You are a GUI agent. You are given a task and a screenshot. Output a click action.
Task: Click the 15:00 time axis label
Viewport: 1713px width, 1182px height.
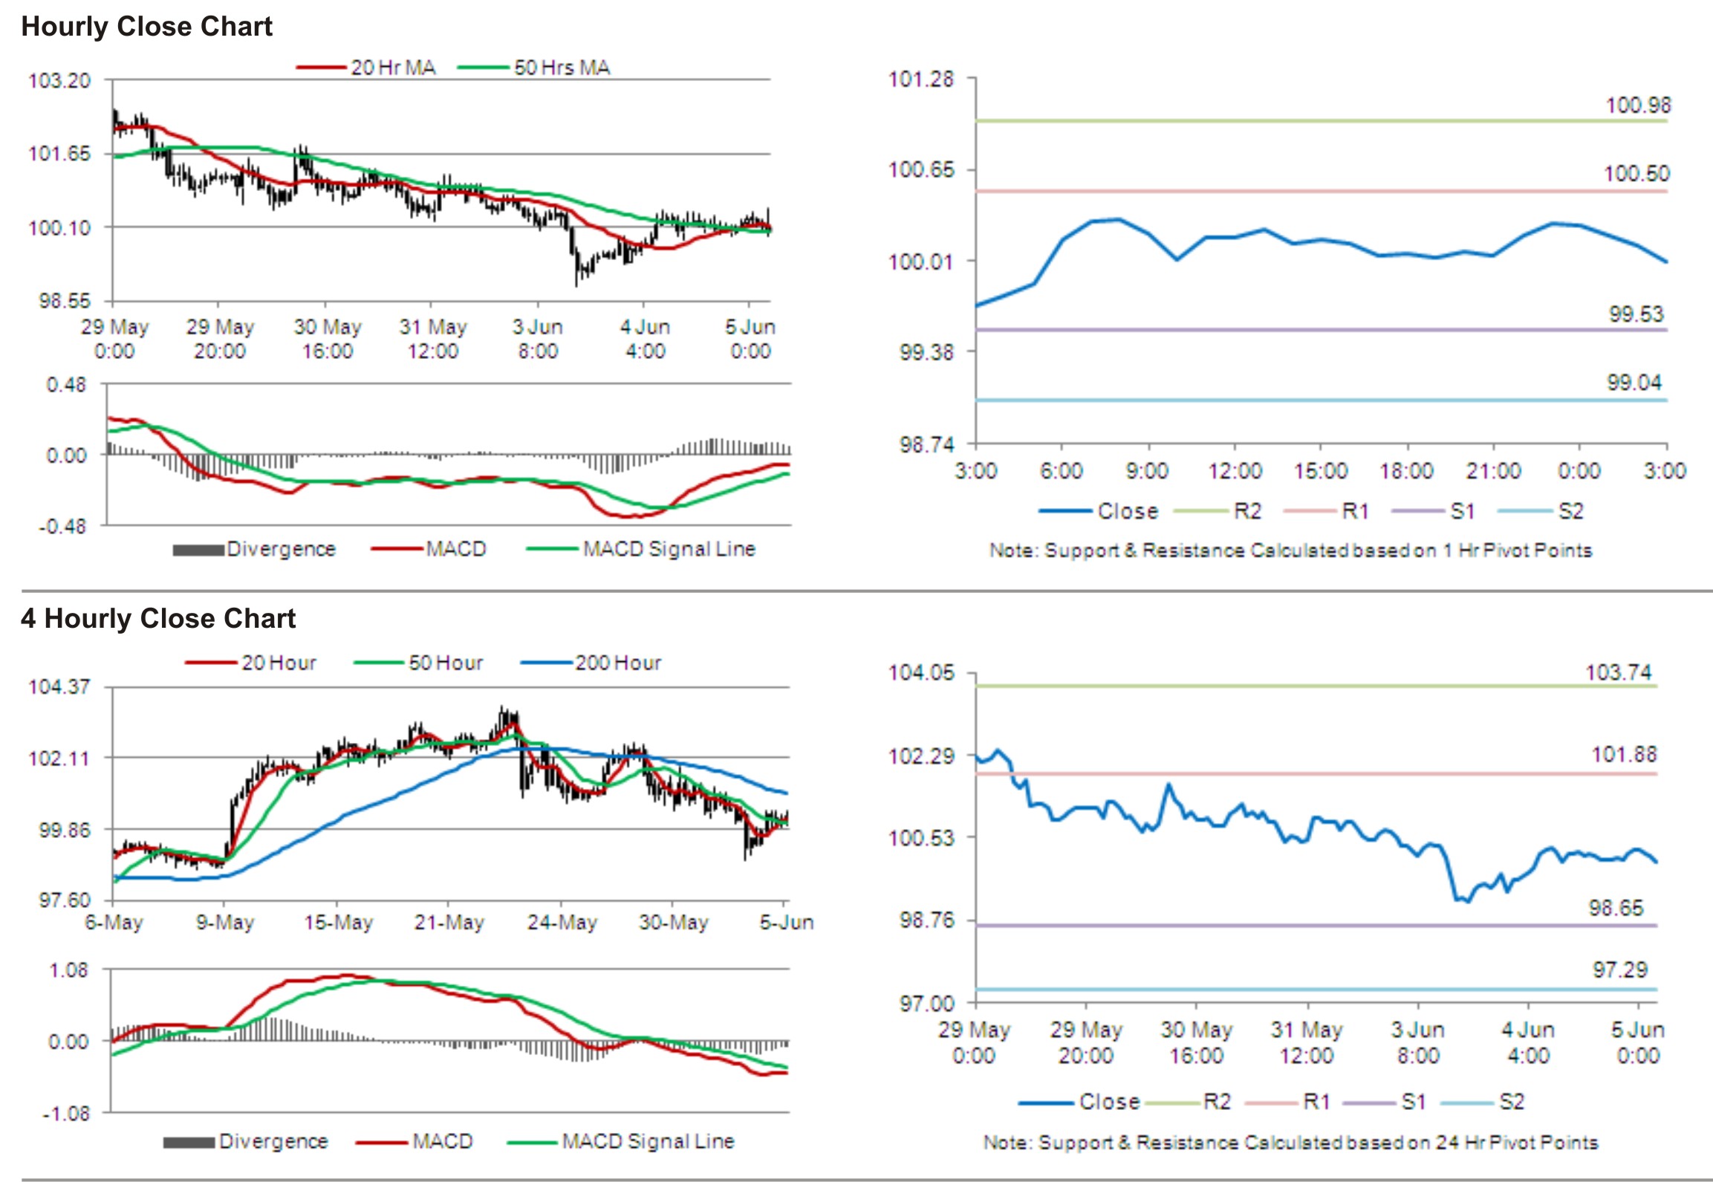click(x=1321, y=471)
